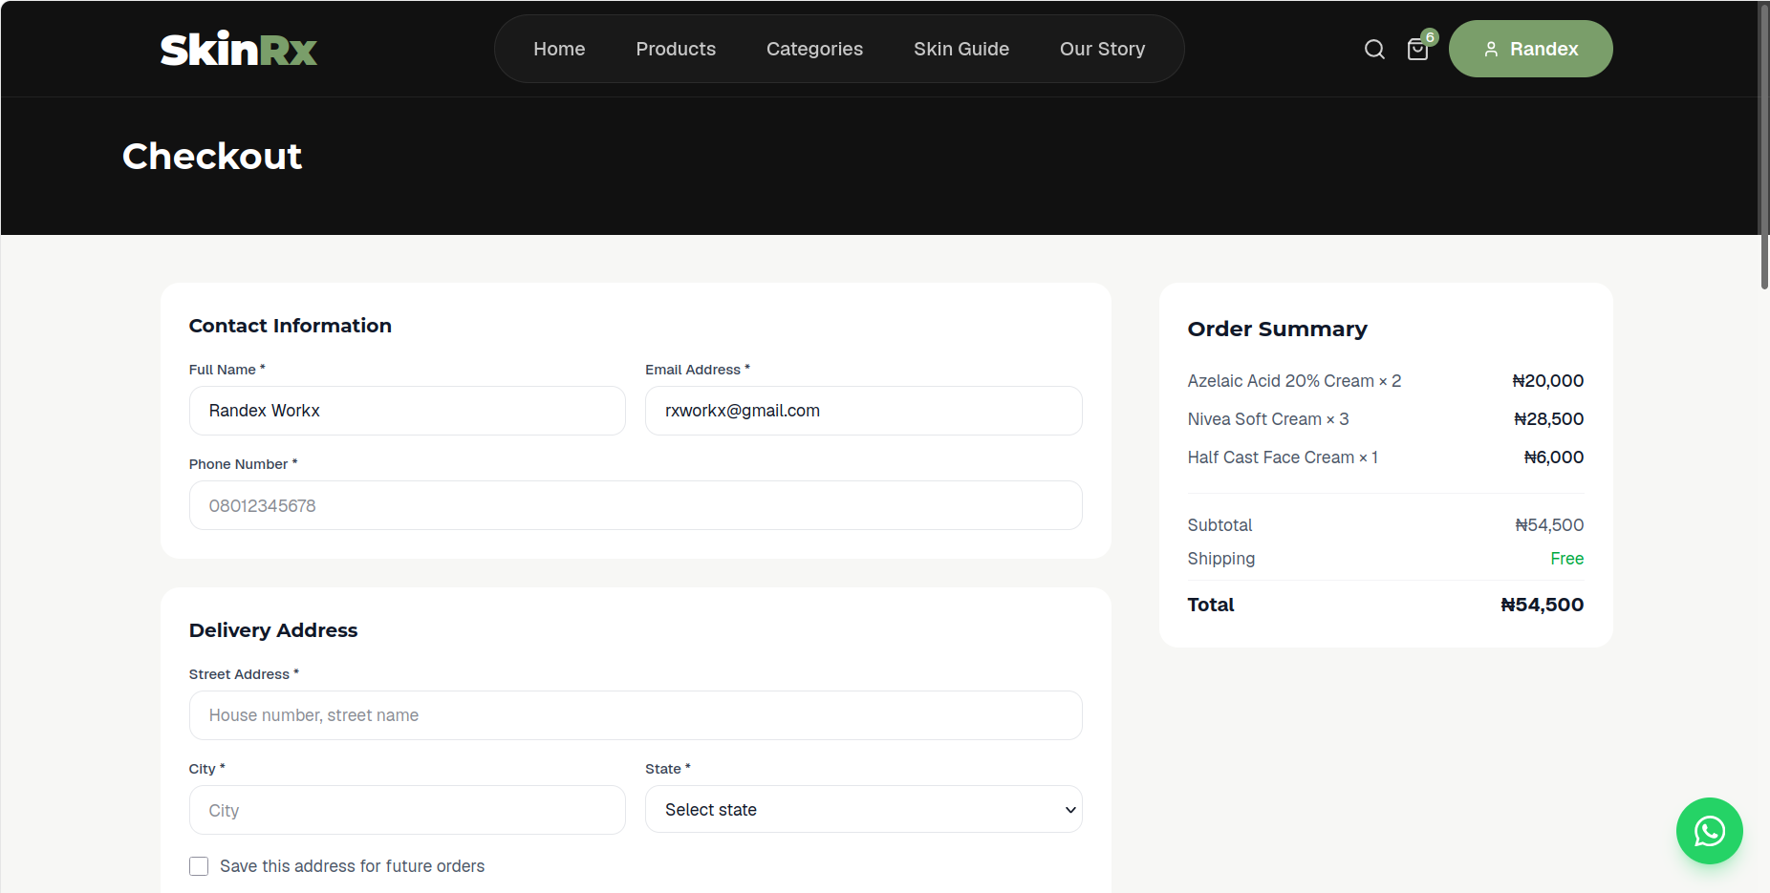Click the Subtotal amount ₦54,500
Image resolution: width=1770 pixels, height=893 pixels.
[1549, 525]
